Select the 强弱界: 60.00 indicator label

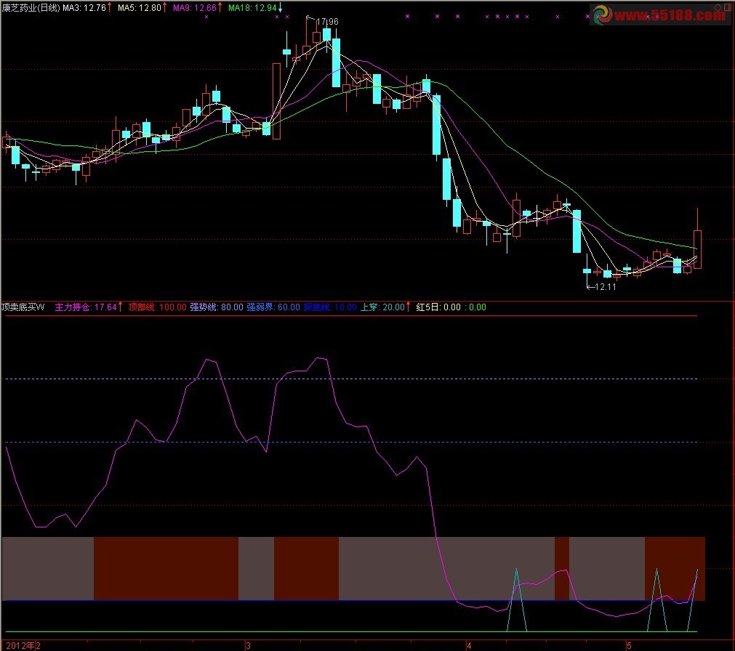click(273, 307)
